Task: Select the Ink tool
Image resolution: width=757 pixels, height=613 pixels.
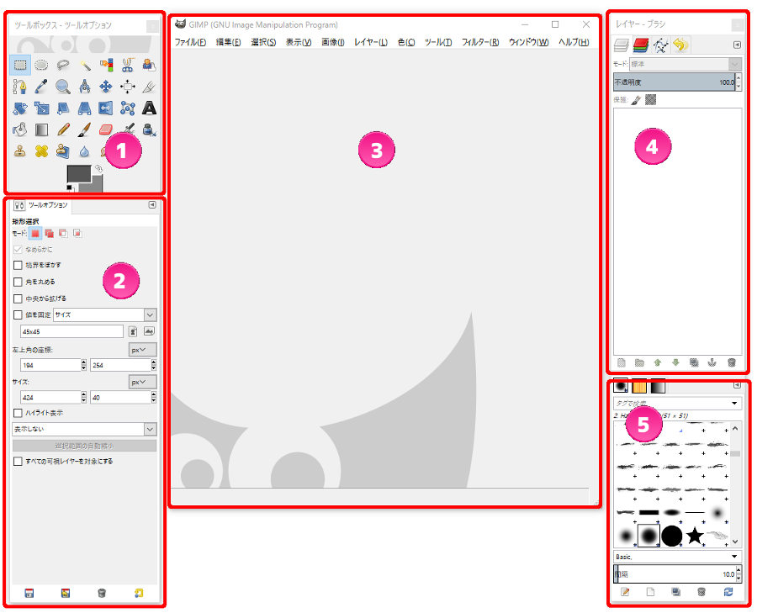Action: click(x=149, y=129)
